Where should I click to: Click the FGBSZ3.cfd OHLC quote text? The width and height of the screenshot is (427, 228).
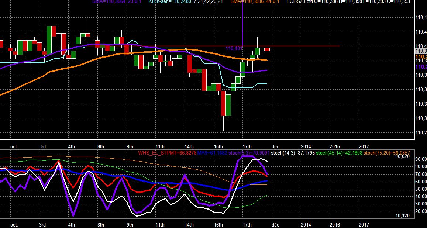click(x=348, y=1)
